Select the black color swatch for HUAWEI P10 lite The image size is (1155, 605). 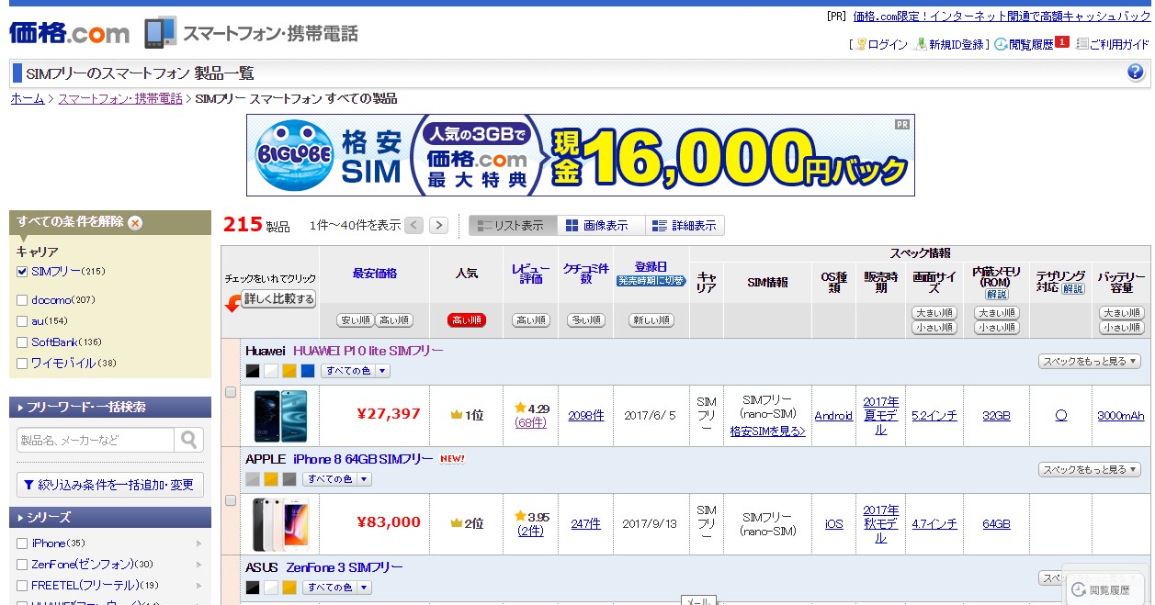253,371
